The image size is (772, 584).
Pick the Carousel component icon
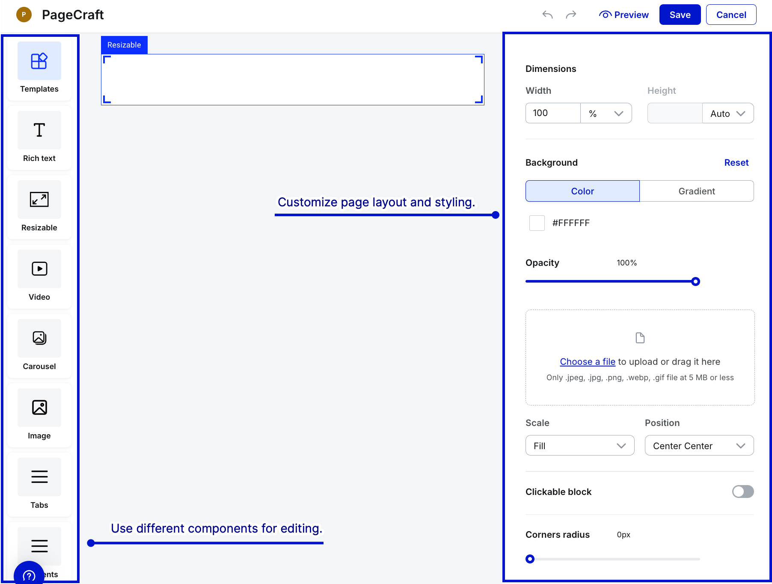(39, 339)
